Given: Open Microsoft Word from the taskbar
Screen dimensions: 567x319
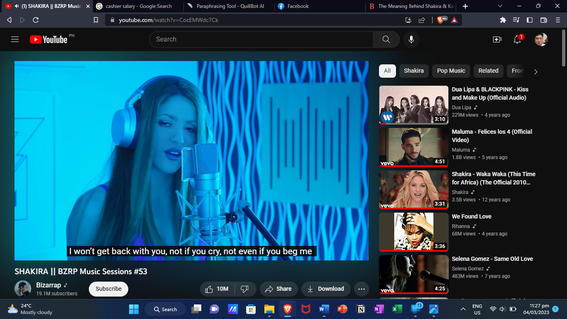Looking at the screenshot, I should [x=324, y=309].
